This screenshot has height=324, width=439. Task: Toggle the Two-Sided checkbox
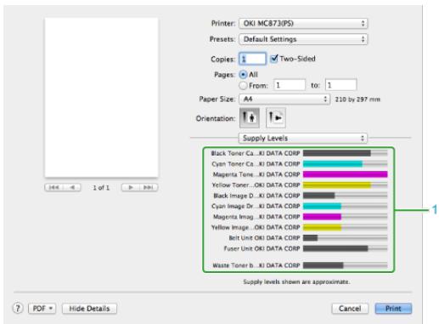point(274,59)
